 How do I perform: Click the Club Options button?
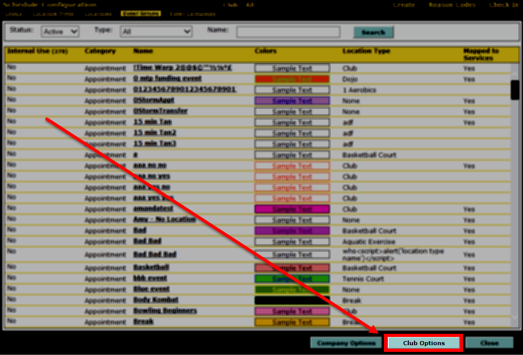click(x=423, y=343)
